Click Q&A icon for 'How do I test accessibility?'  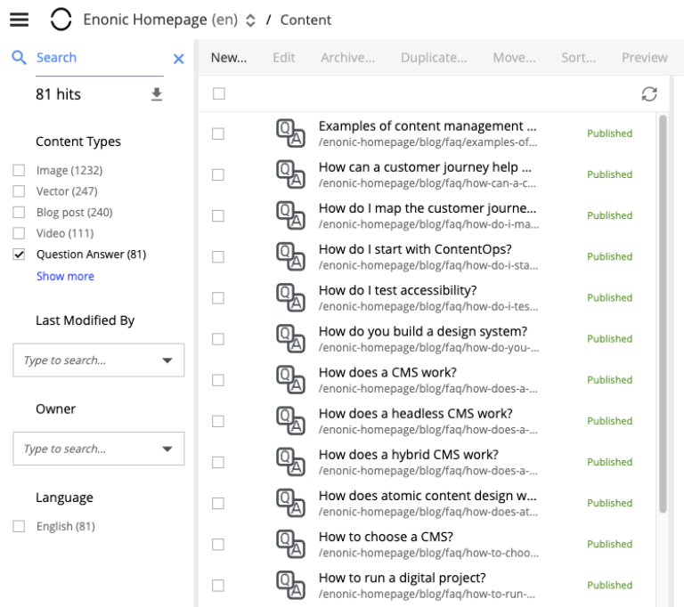click(x=290, y=297)
